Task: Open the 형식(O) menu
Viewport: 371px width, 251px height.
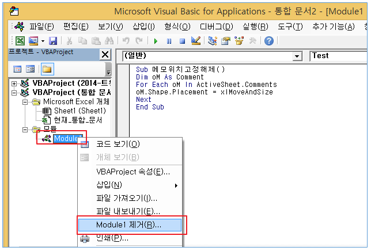Action: click(177, 26)
